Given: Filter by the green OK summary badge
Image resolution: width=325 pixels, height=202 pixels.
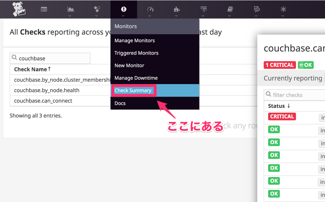Looking at the screenshot, I should (305, 65).
